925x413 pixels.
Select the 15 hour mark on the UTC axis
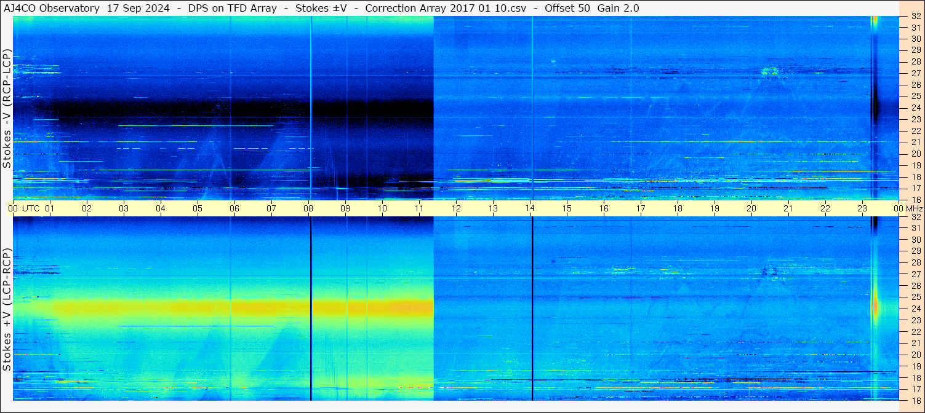click(x=567, y=208)
